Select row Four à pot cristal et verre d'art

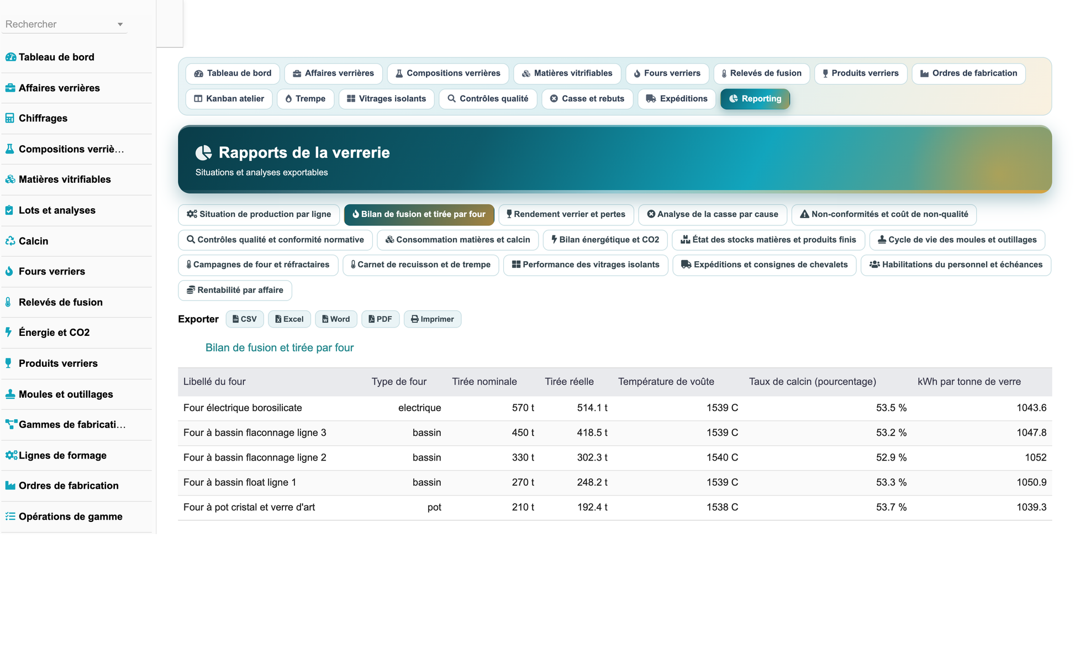[x=615, y=508]
